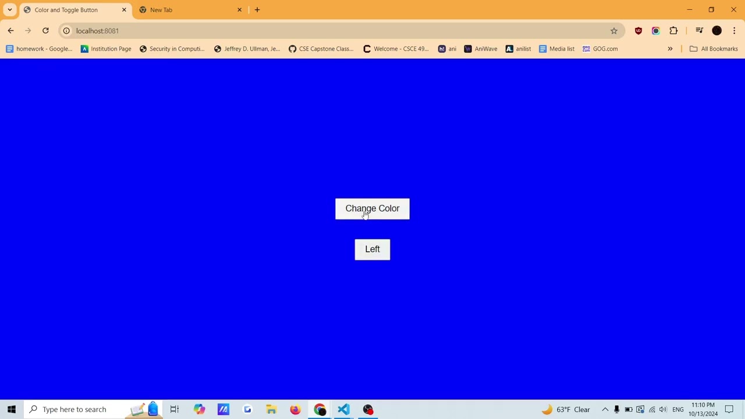745x419 pixels.
Task: View site information icon in address bar
Action: 67,31
